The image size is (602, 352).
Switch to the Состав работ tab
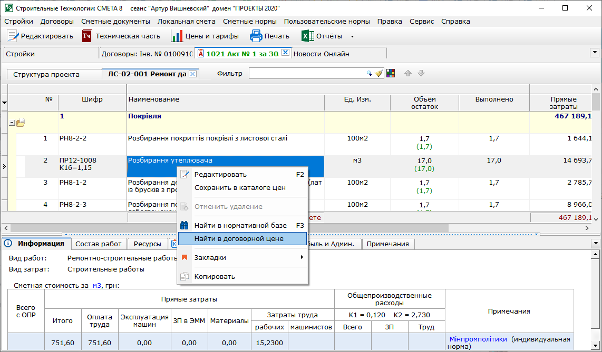click(99, 244)
